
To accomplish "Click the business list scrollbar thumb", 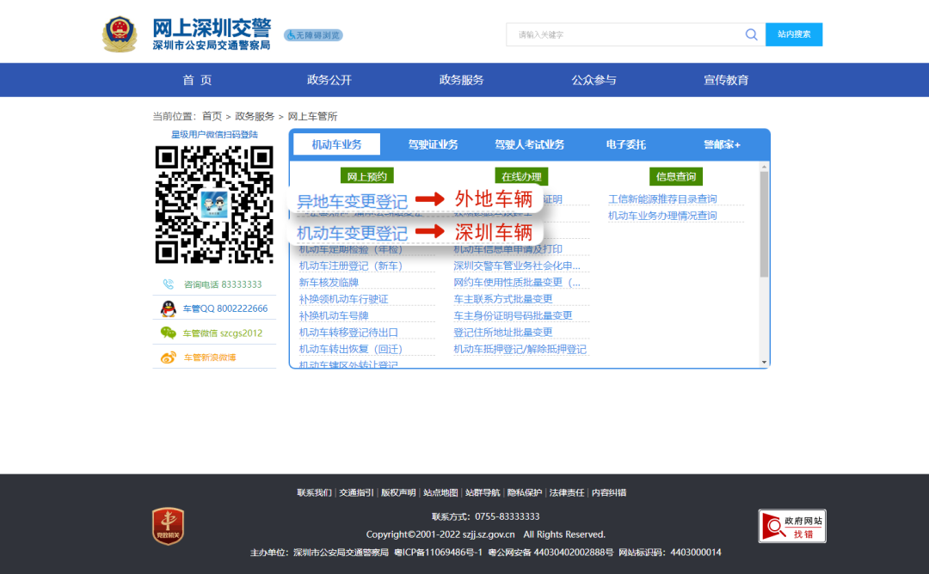I will [x=765, y=223].
